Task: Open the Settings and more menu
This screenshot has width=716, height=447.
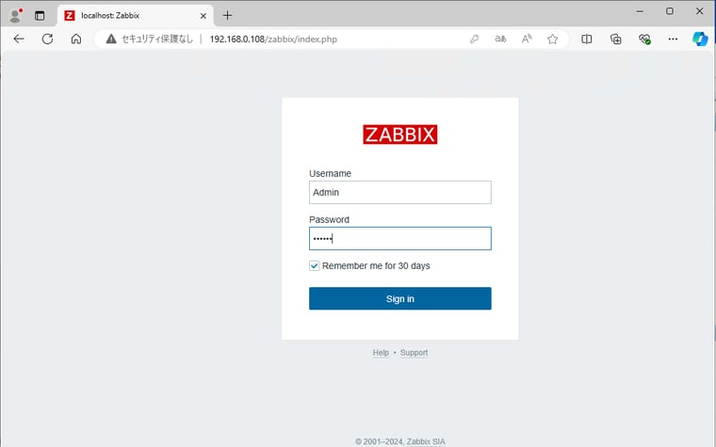Action: coord(673,40)
